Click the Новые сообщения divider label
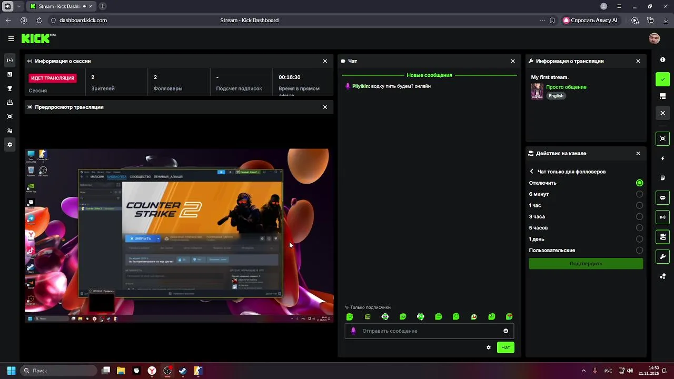 [429, 75]
